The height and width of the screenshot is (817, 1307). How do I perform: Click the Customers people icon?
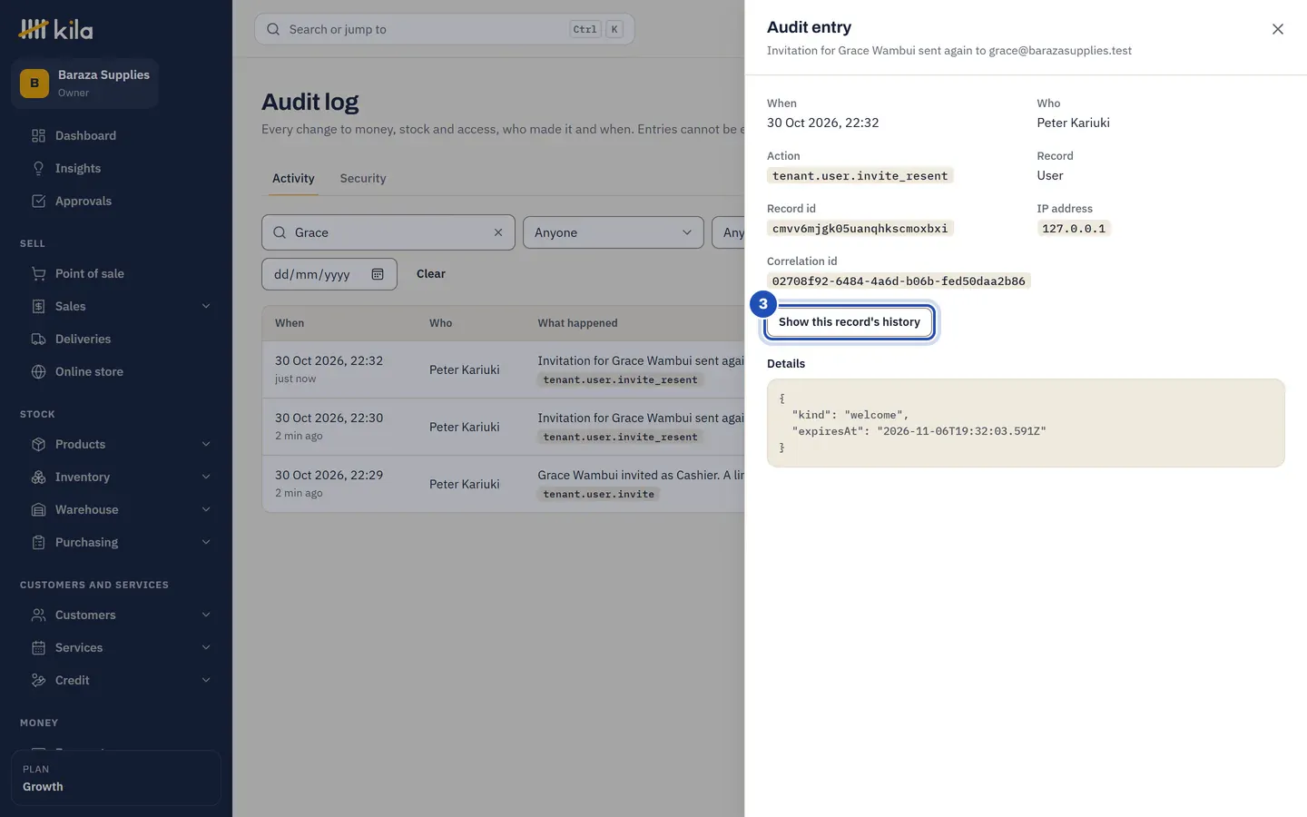point(38,615)
